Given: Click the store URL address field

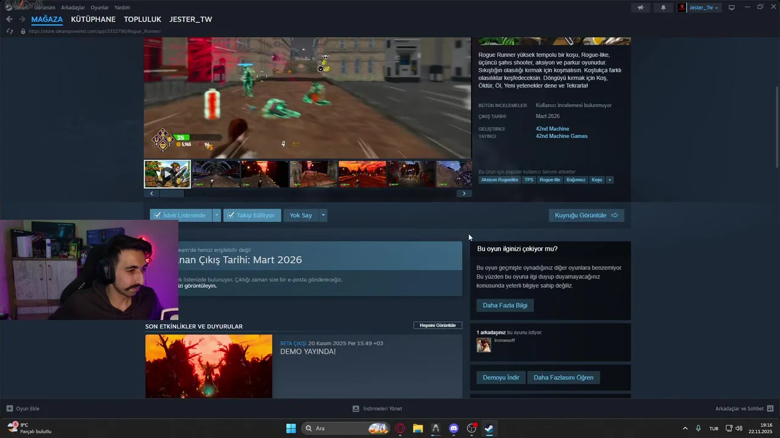Looking at the screenshot, I should [x=94, y=31].
